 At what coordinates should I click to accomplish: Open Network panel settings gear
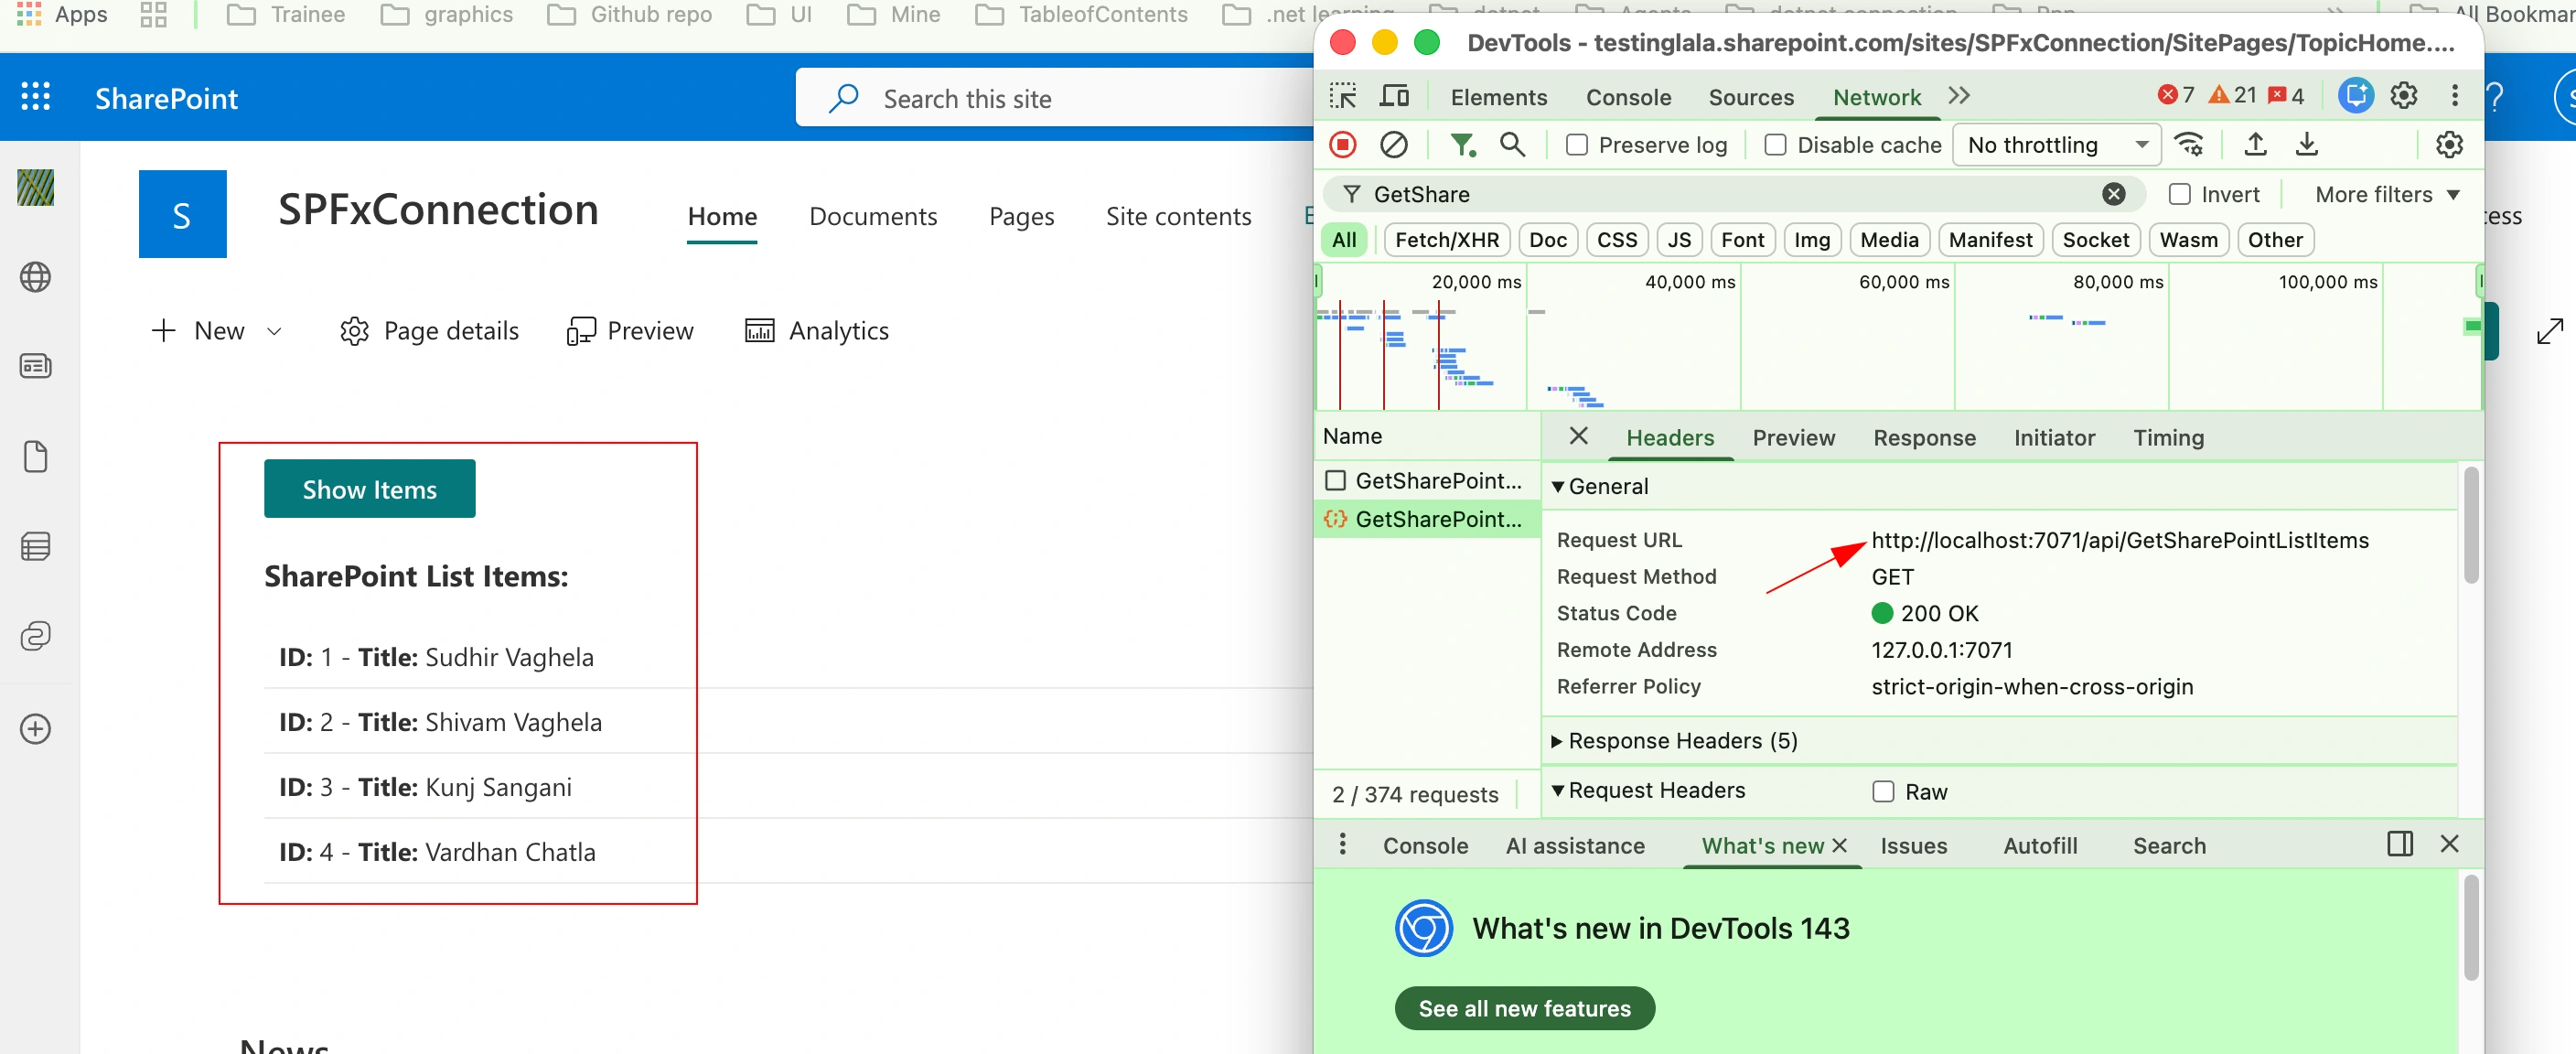click(2449, 145)
